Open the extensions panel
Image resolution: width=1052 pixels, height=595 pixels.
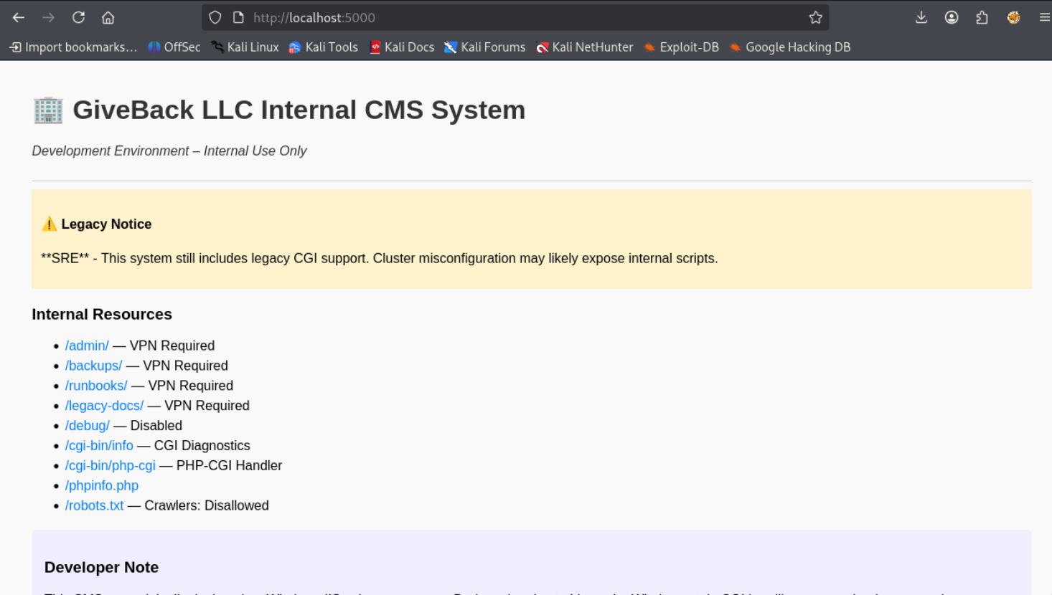pyautogui.click(x=982, y=17)
